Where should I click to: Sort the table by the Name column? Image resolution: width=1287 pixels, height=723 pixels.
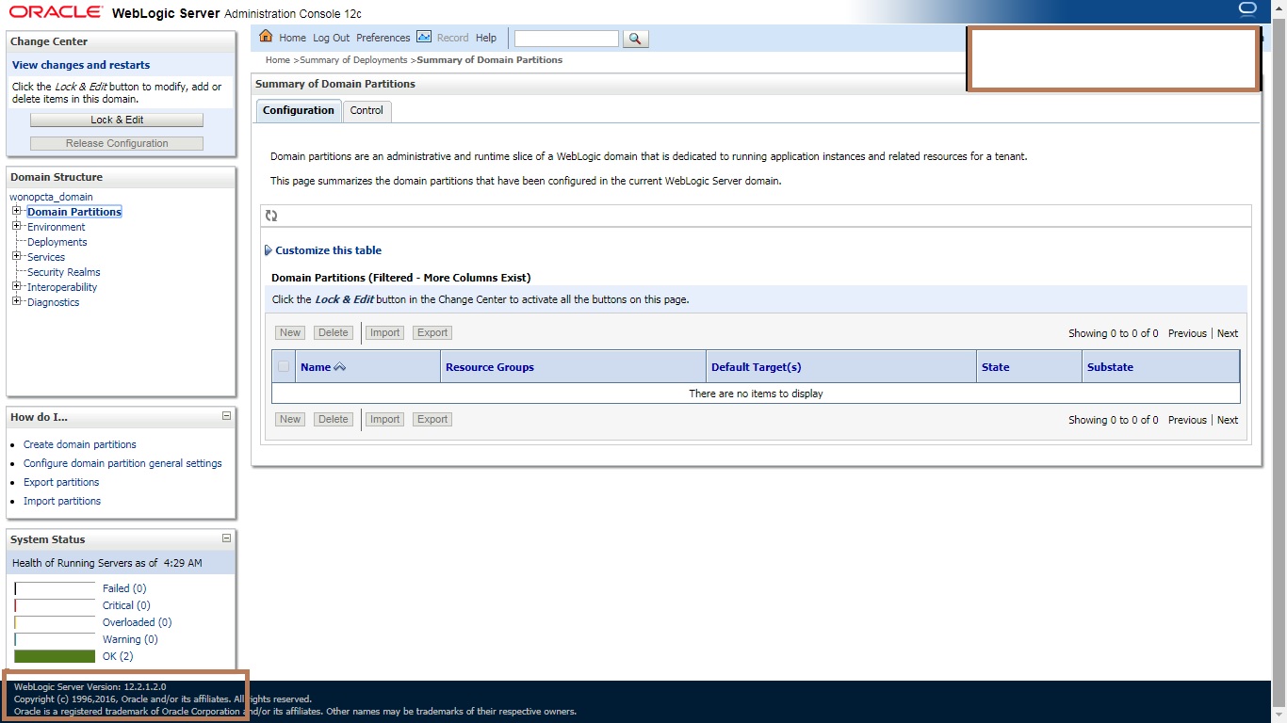click(315, 366)
